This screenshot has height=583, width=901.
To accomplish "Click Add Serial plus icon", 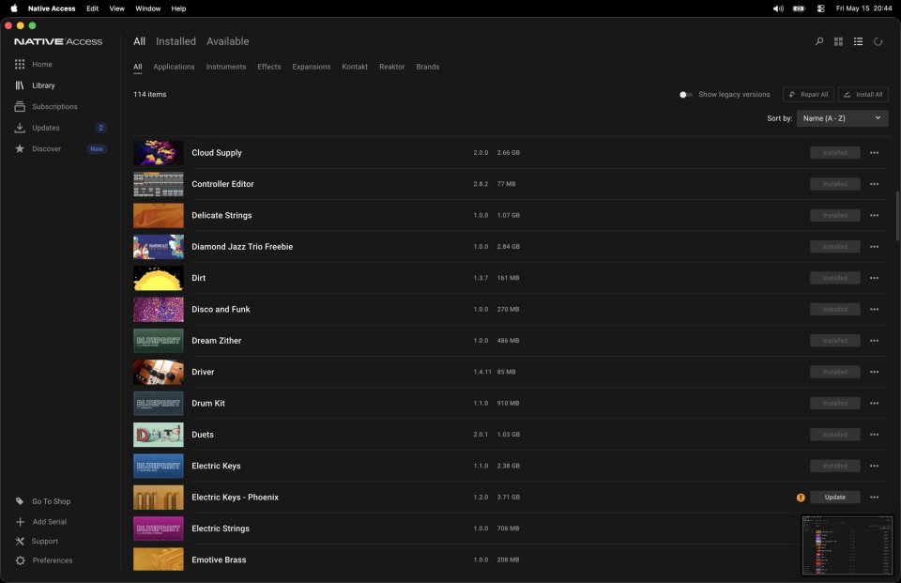I will (20, 521).
